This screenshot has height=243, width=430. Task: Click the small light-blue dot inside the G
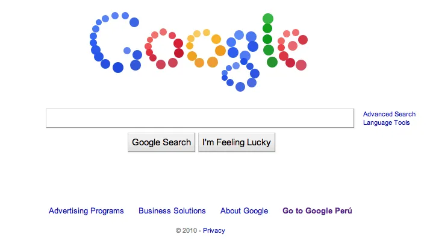pyautogui.click(x=127, y=51)
